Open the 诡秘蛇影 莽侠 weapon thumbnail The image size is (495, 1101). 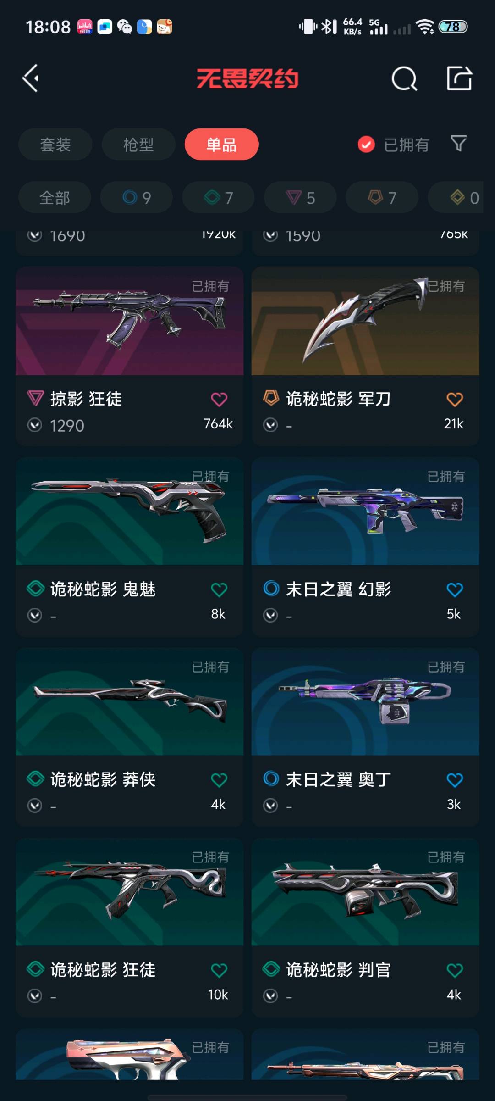coord(130,701)
